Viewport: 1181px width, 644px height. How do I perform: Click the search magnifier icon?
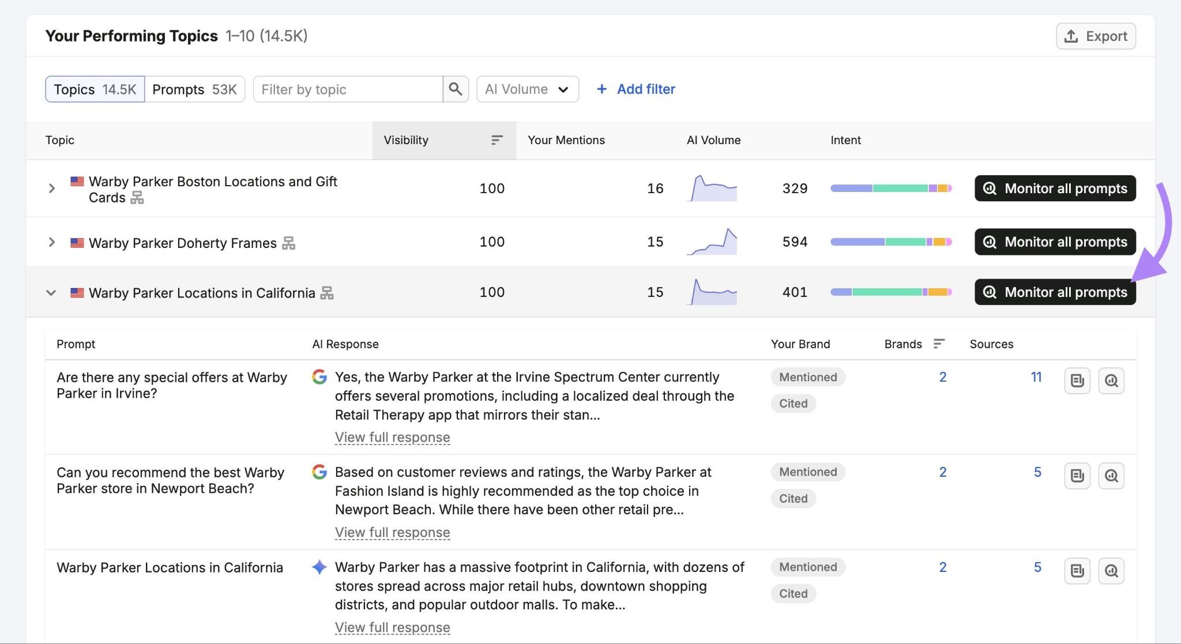[456, 89]
